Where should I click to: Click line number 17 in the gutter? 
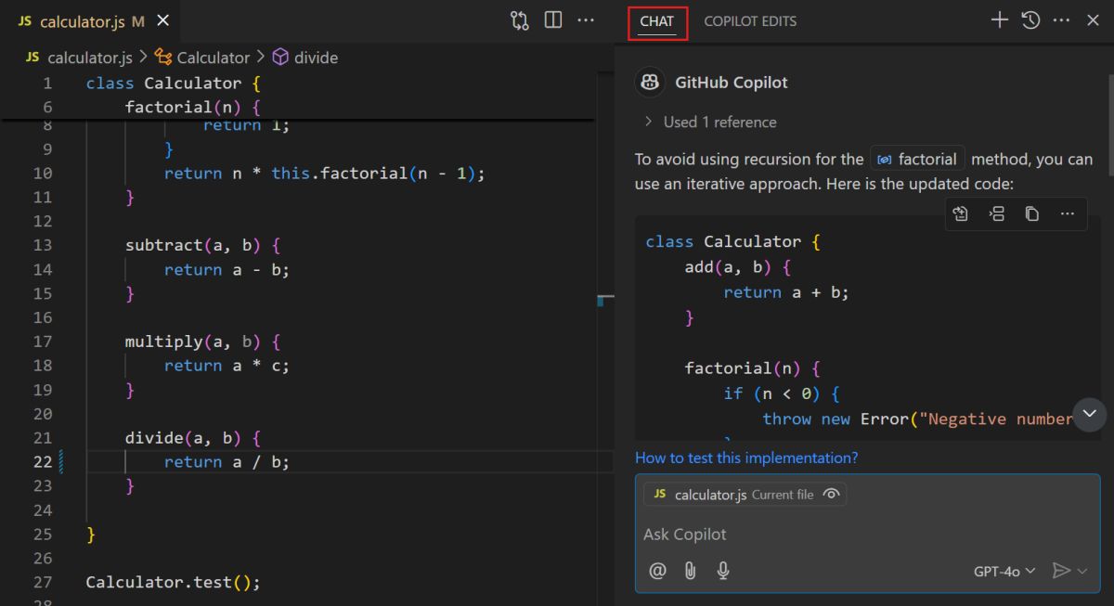[x=43, y=342]
